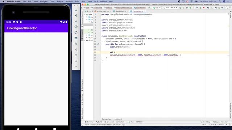
Task: Place cursor on the drawLine code line
Action: tap(145, 55)
